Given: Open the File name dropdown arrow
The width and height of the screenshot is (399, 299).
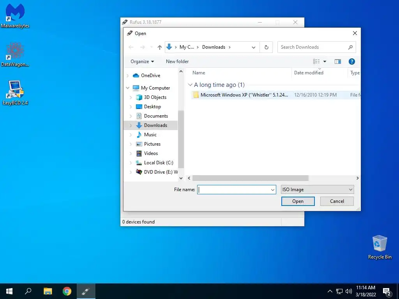Looking at the screenshot, I should (273, 190).
